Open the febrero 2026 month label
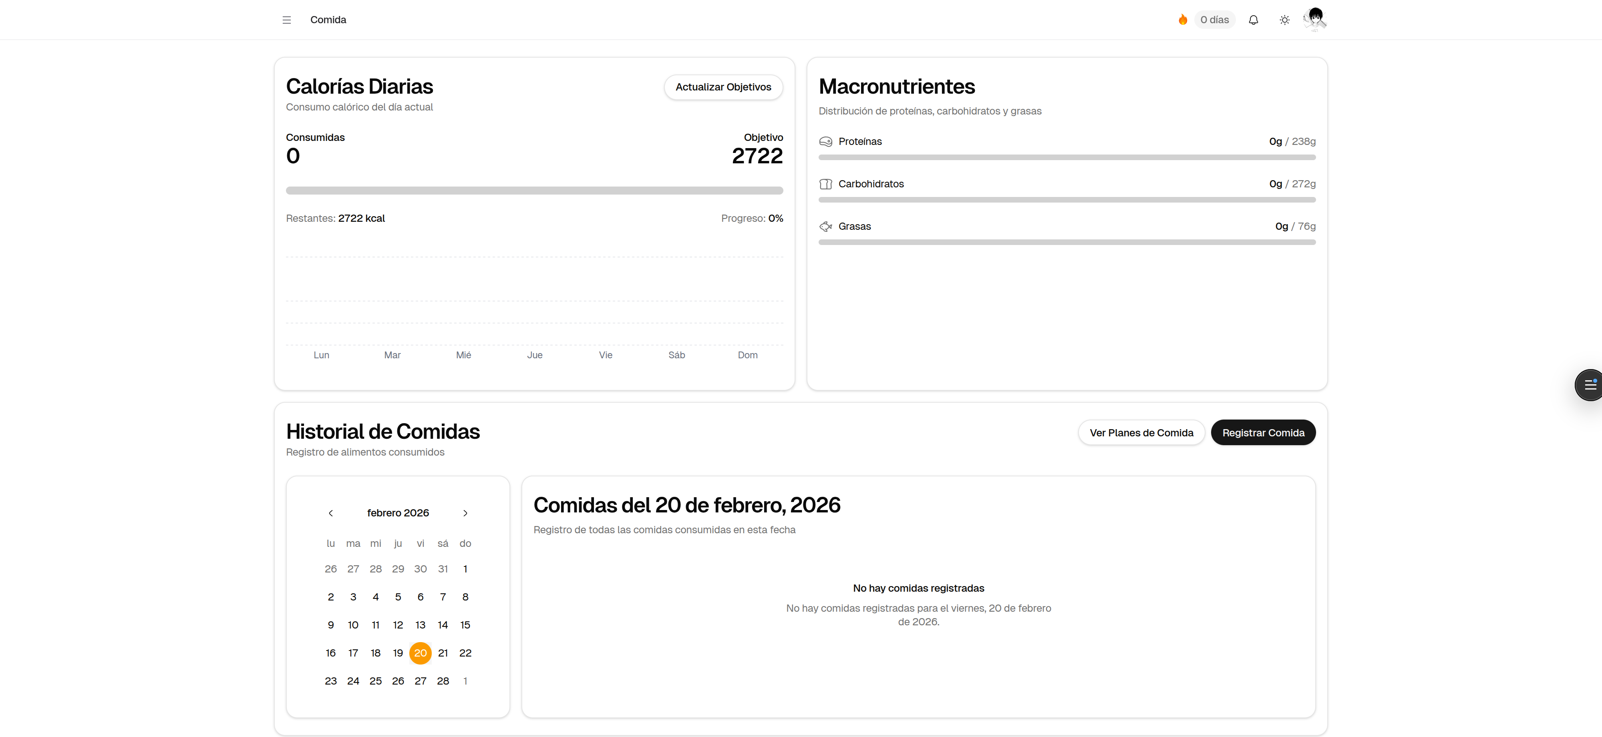The image size is (1602, 737). coord(398,513)
